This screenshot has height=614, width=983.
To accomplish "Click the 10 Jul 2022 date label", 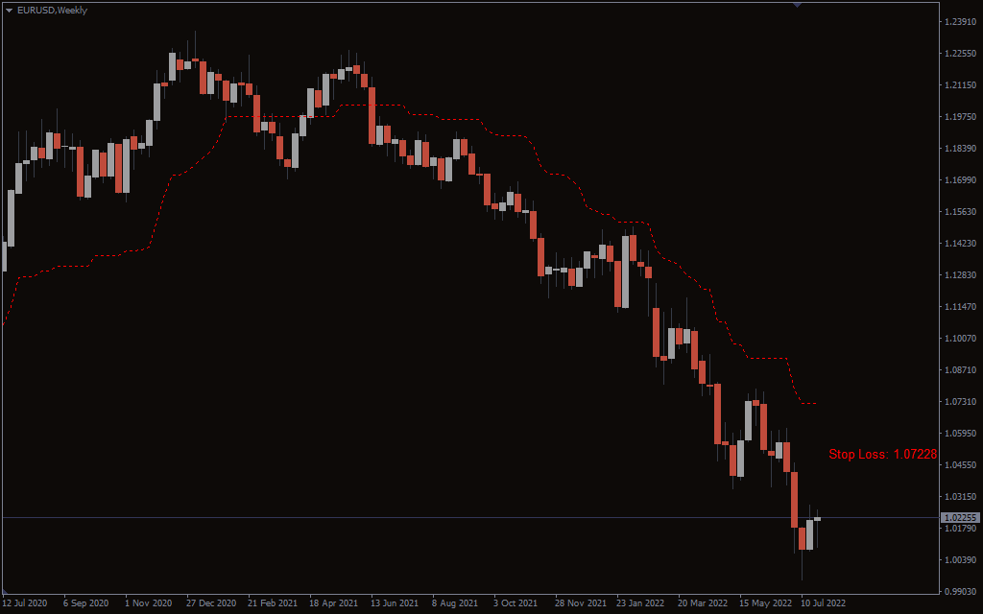I will click(x=824, y=604).
